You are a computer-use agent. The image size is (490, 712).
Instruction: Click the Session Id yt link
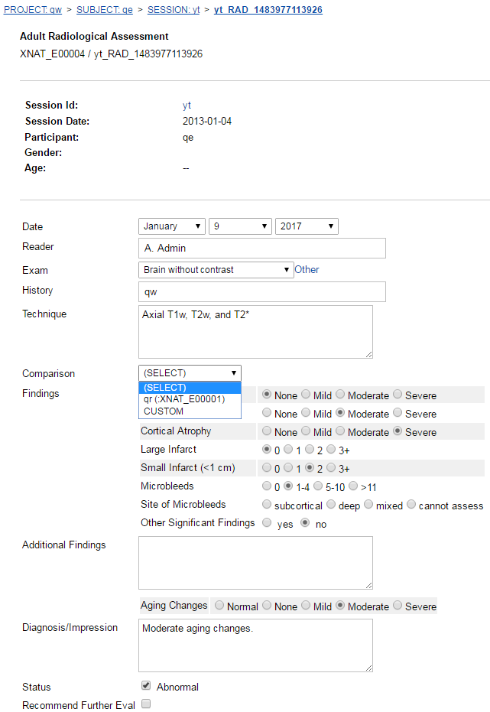187,106
